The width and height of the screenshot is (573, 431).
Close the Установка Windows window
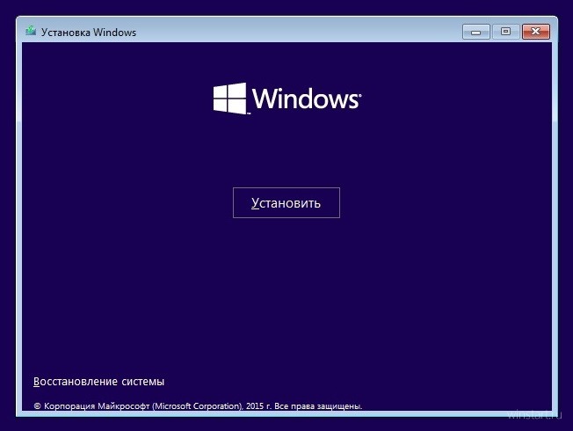point(536,32)
